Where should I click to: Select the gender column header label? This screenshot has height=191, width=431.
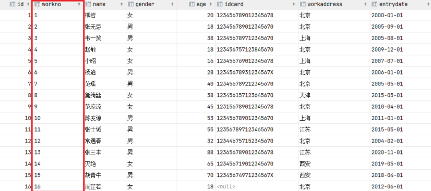[x=145, y=4]
